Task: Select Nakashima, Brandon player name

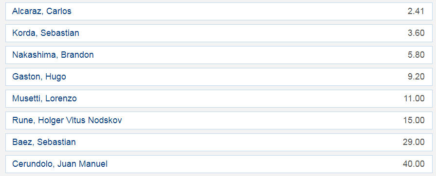Action: click(x=53, y=55)
